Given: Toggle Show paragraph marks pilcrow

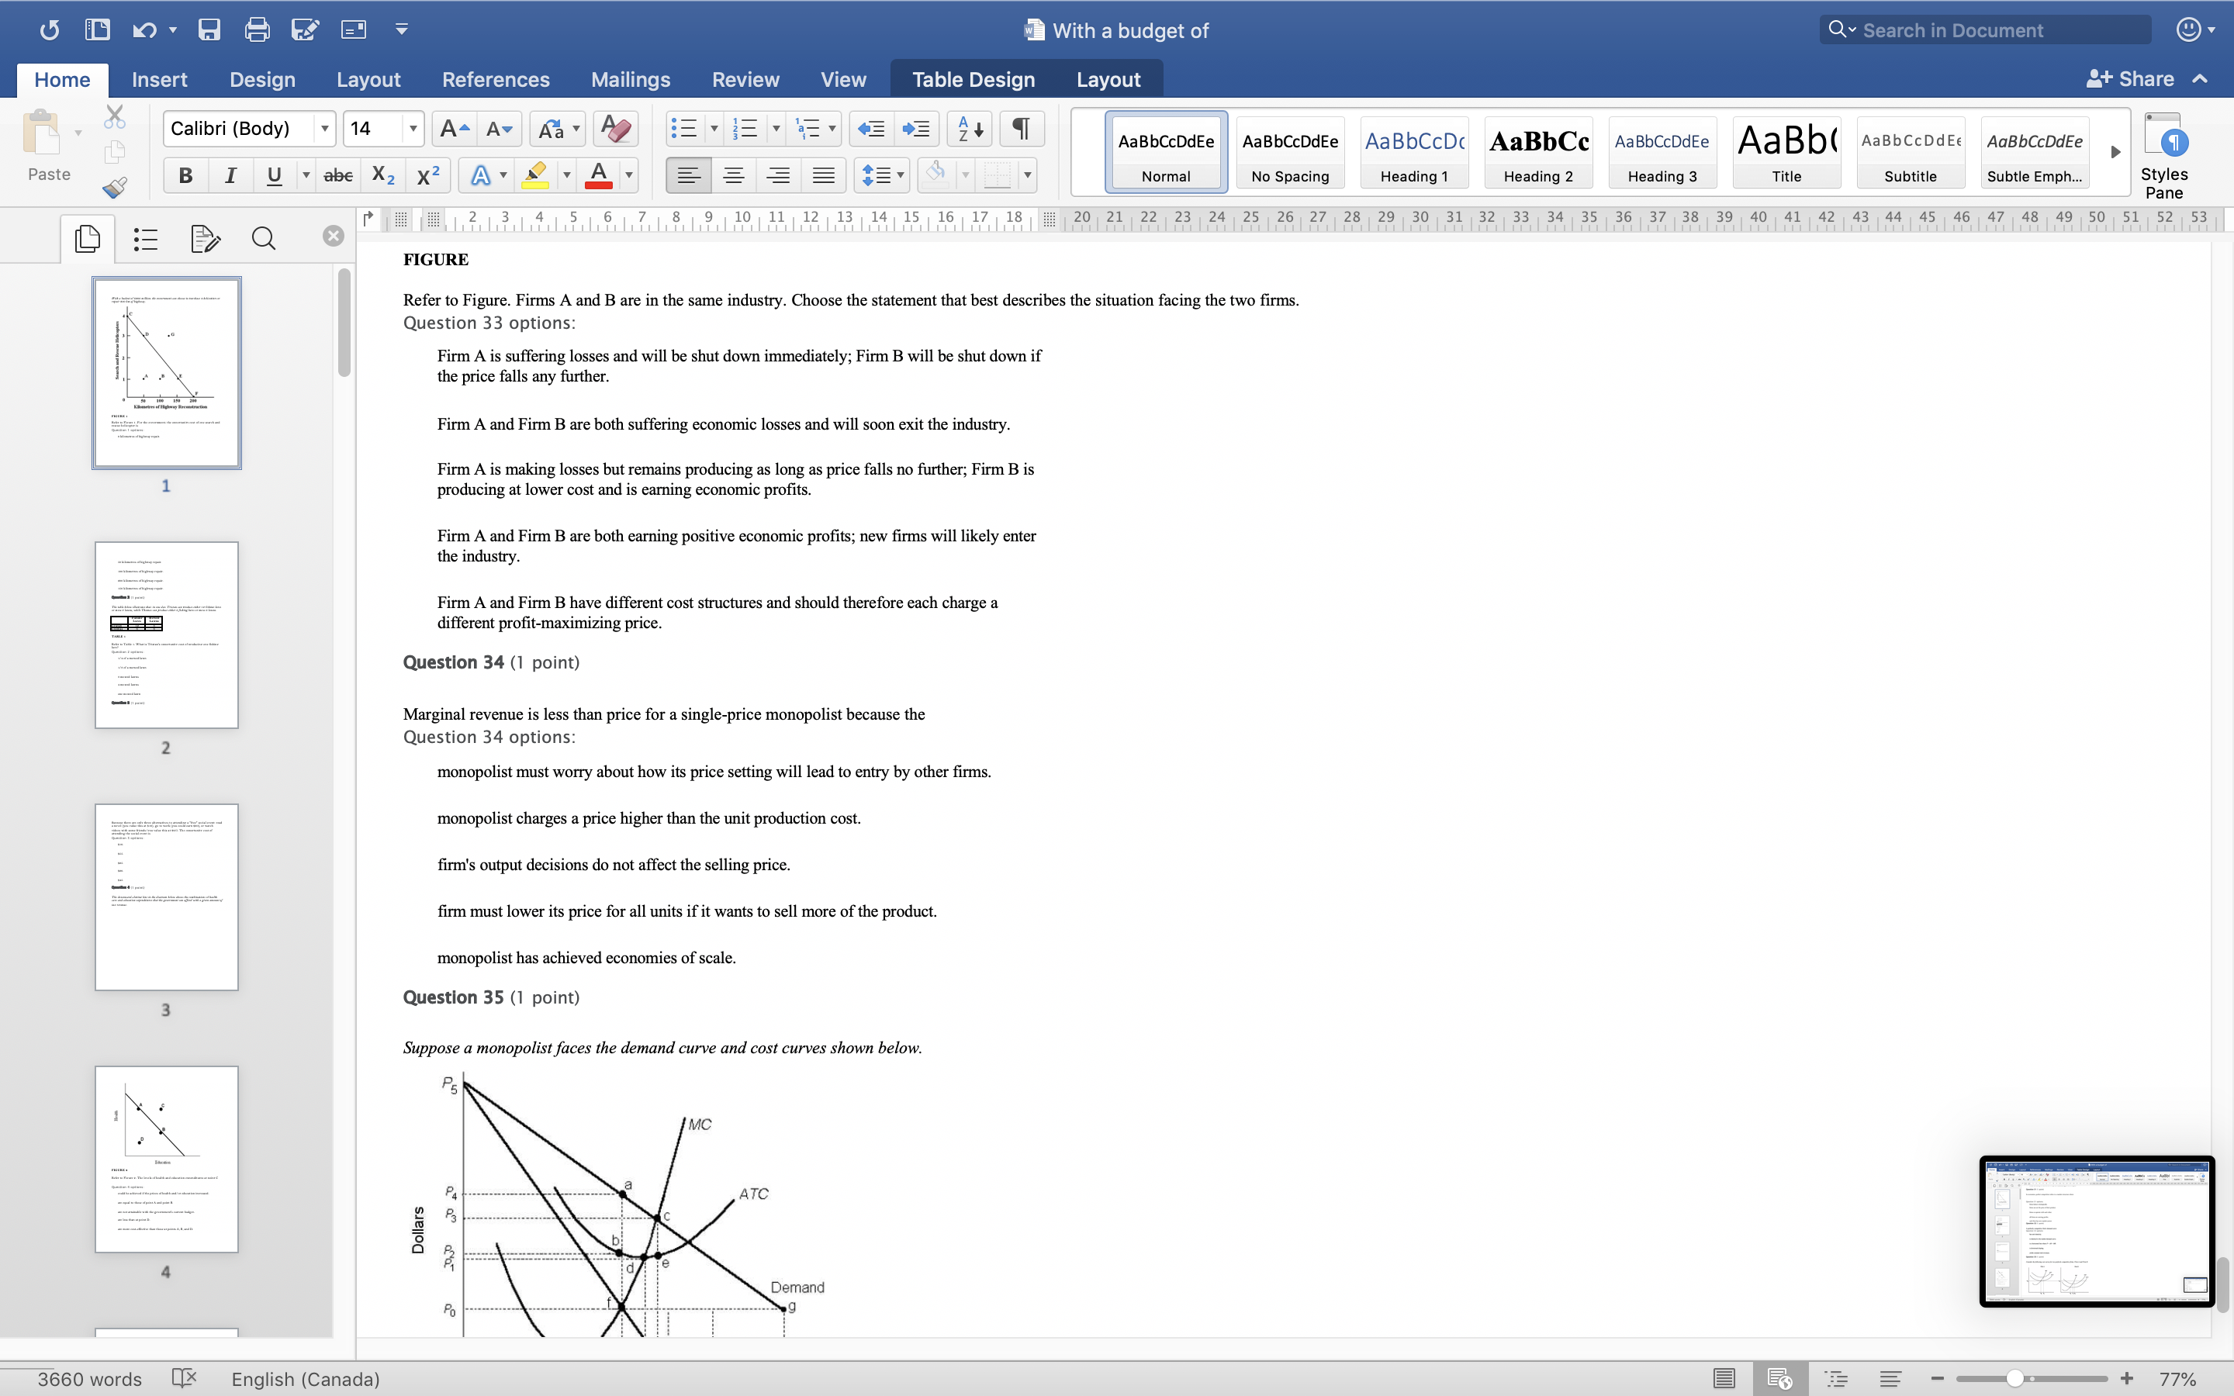Looking at the screenshot, I should click(1021, 128).
